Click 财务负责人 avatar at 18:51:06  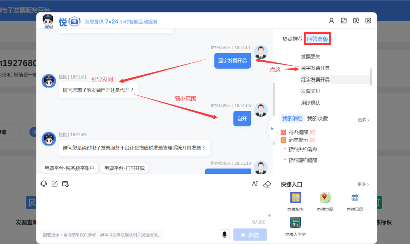(x=261, y=110)
